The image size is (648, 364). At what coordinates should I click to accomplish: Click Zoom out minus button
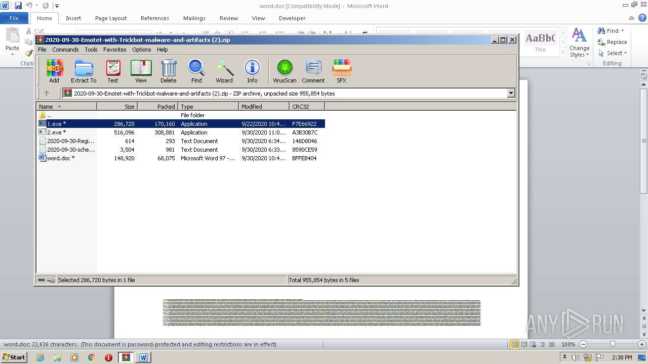(x=583, y=344)
